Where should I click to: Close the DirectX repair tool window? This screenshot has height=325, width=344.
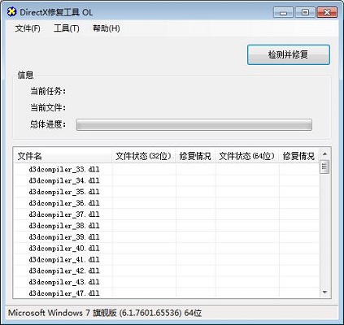tap(327, 12)
